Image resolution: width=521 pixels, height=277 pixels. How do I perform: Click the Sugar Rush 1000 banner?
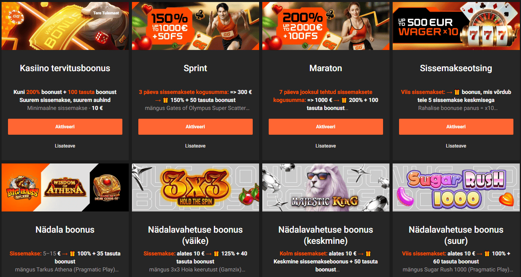coord(456,187)
